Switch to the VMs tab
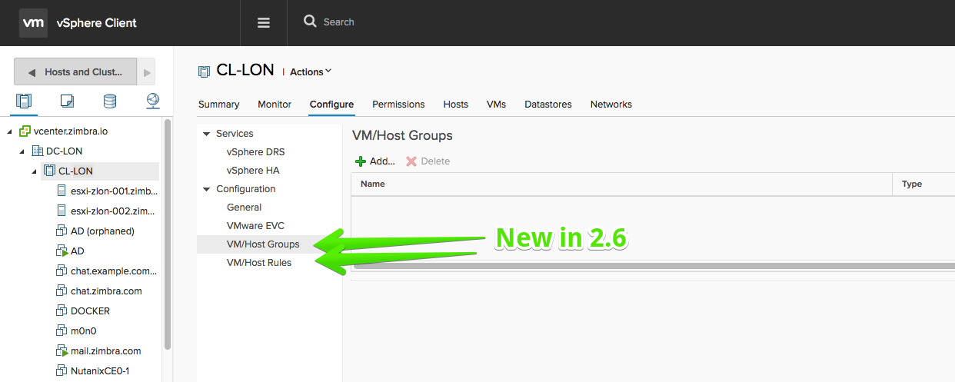Viewport: 955px width, 382px height. point(497,105)
